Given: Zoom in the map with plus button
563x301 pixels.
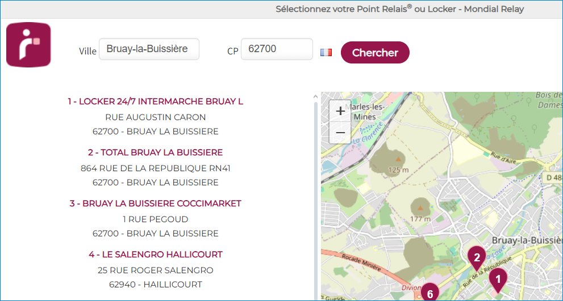Looking at the screenshot, I should [x=340, y=111].
